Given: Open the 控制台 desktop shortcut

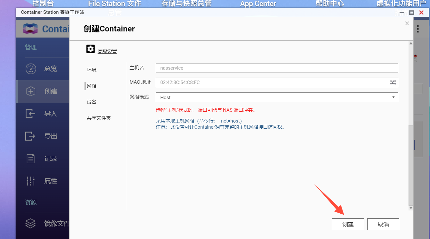Looking at the screenshot, I should [x=43, y=4].
